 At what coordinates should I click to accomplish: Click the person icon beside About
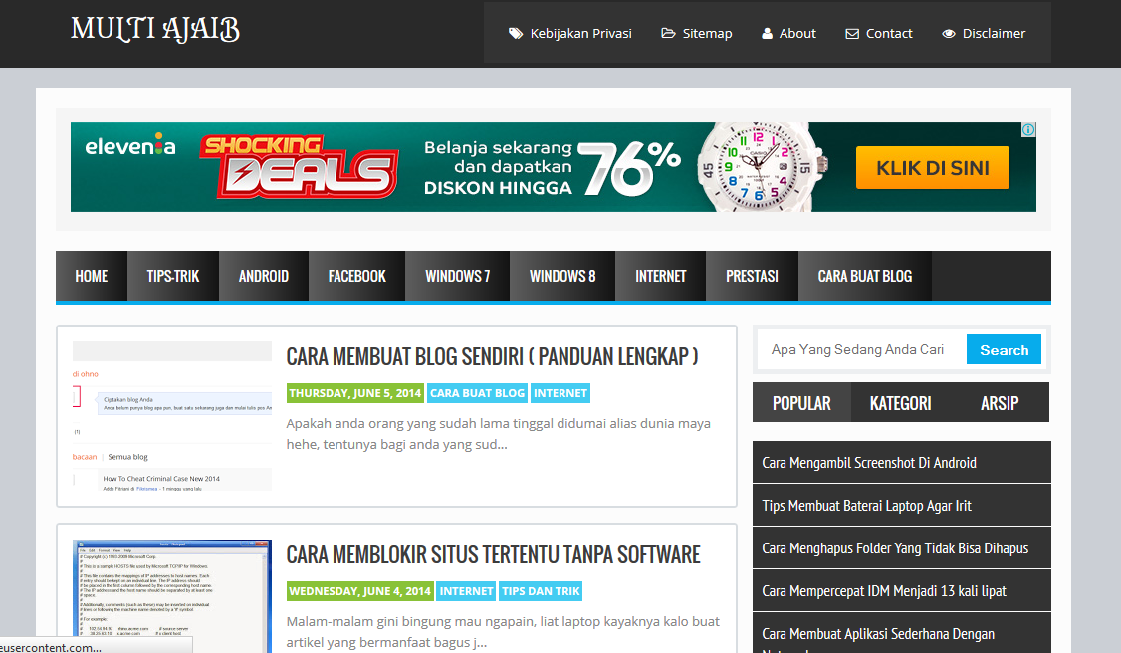click(768, 34)
